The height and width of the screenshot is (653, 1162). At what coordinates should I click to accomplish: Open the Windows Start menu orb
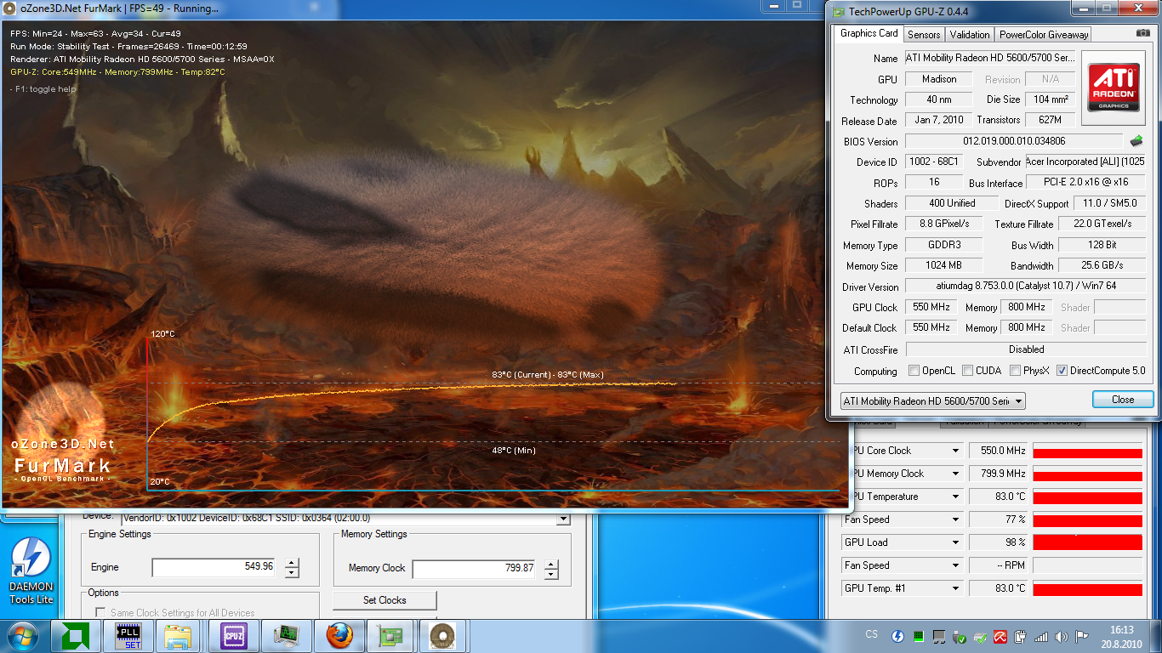point(23,636)
